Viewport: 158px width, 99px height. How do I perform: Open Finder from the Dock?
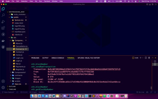[32, 96]
